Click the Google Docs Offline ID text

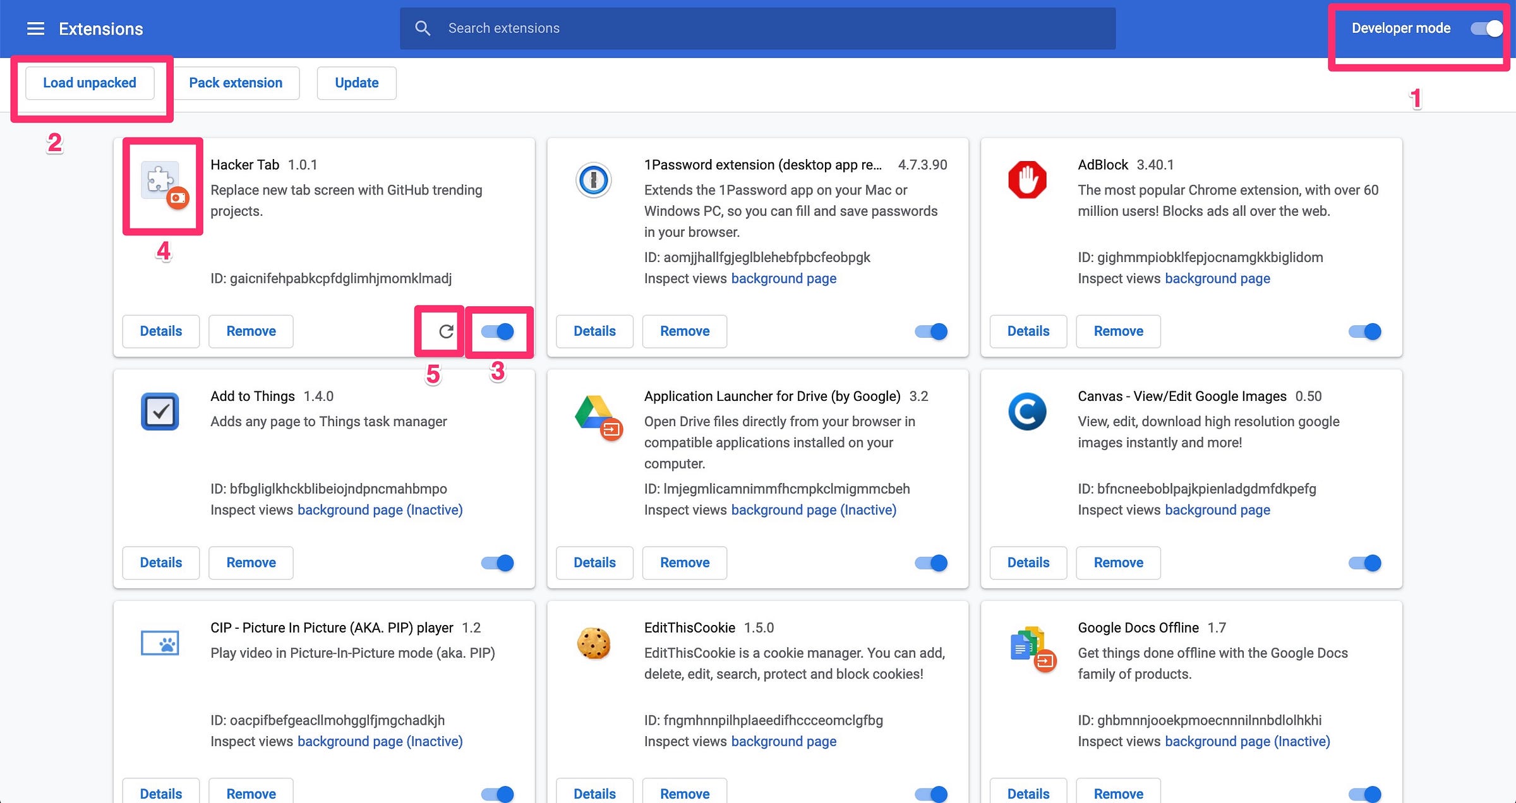[x=1200, y=721]
